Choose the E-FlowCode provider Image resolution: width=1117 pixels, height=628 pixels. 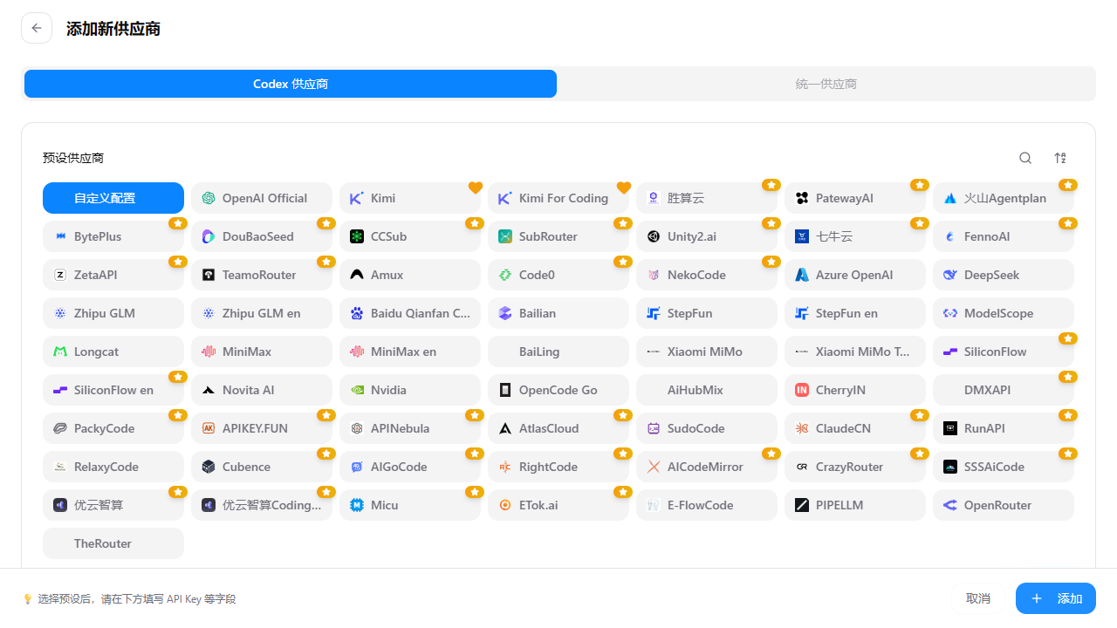point(707,505)
